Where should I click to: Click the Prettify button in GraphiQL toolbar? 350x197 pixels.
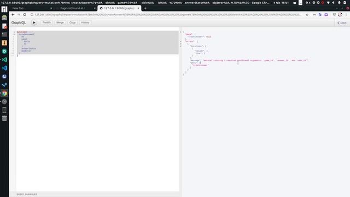click(46, 22)
